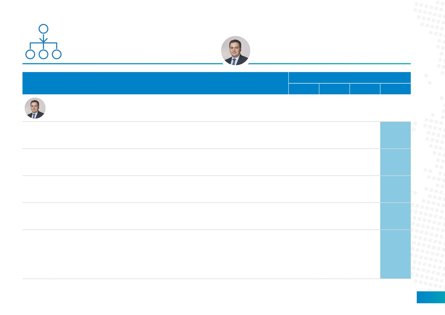Click the bottom-right circle of the hierarchy icon
This screenshot has height=315, width=445.
57,54
